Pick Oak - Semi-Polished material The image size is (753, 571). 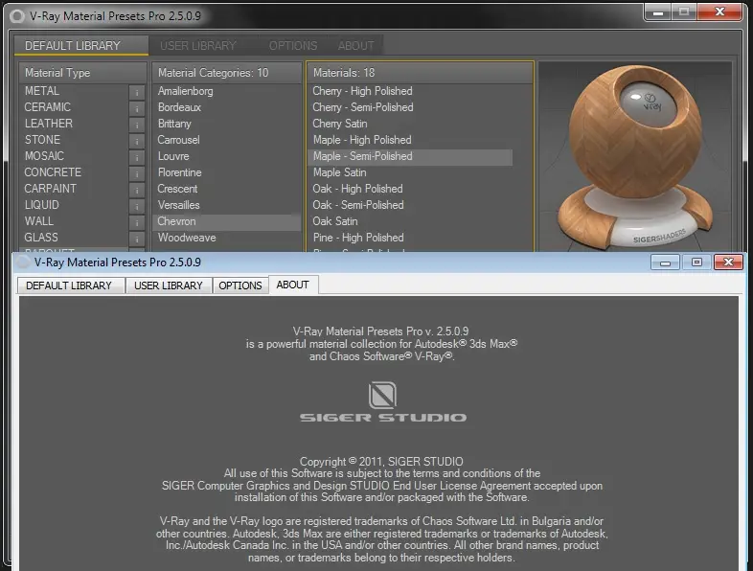[410, 206]
